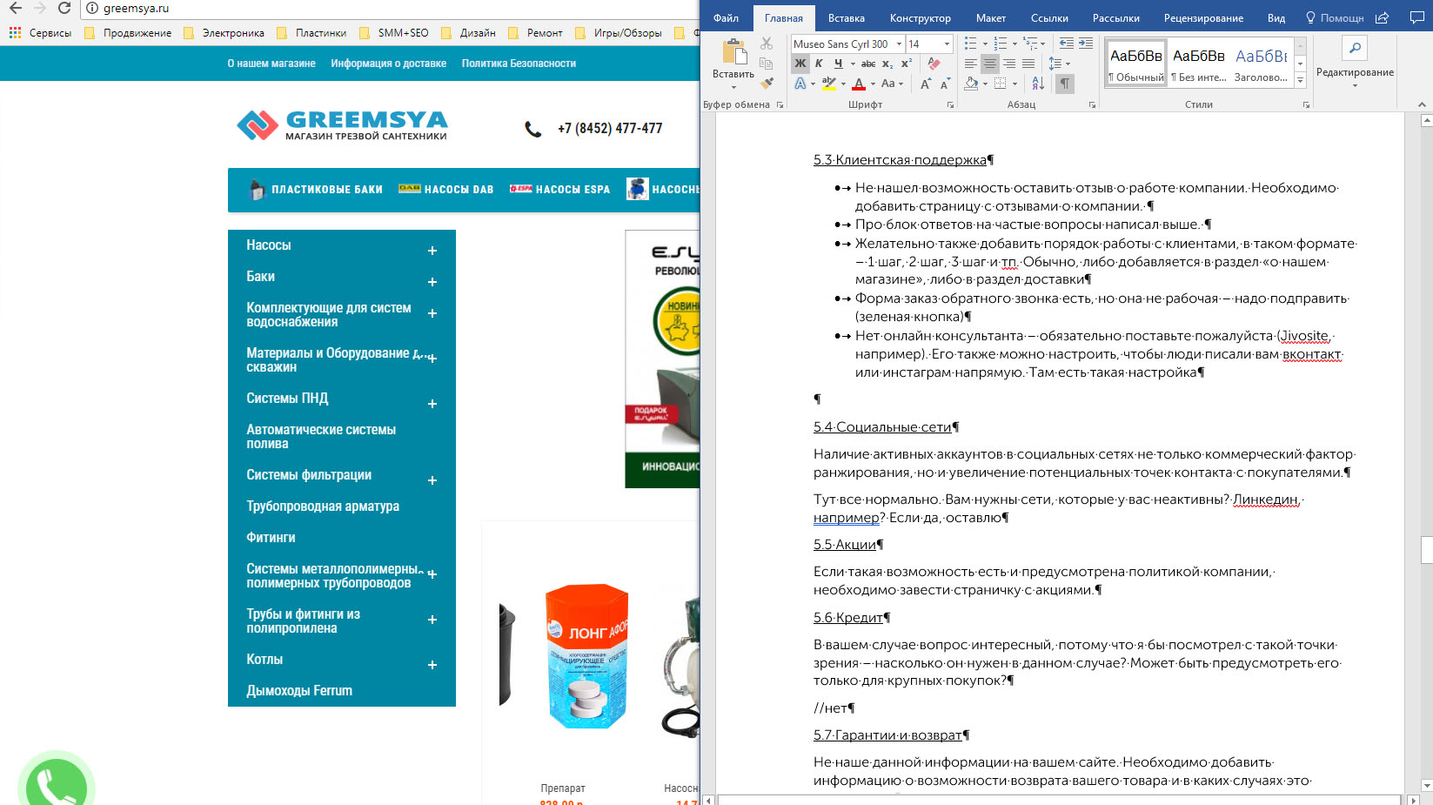Toggle center alignment in paragraph group
Screen dimensions: 1433x805
[990, 64]
